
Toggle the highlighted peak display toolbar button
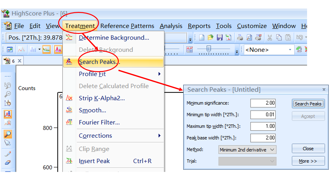tap(58, 50)
